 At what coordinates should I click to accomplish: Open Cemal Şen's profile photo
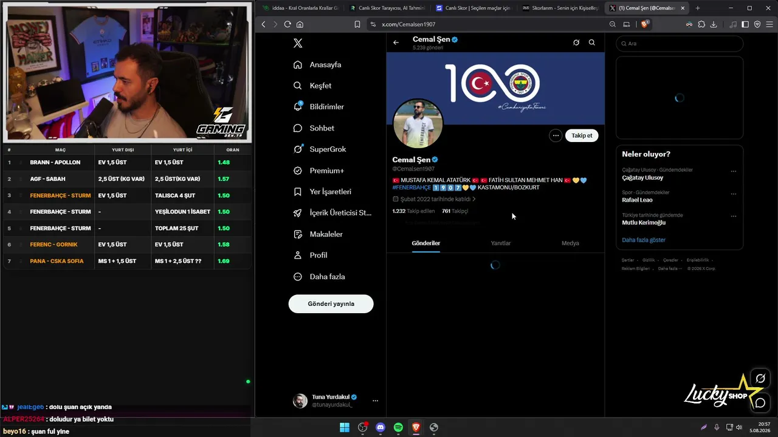[x=418, y=123]
